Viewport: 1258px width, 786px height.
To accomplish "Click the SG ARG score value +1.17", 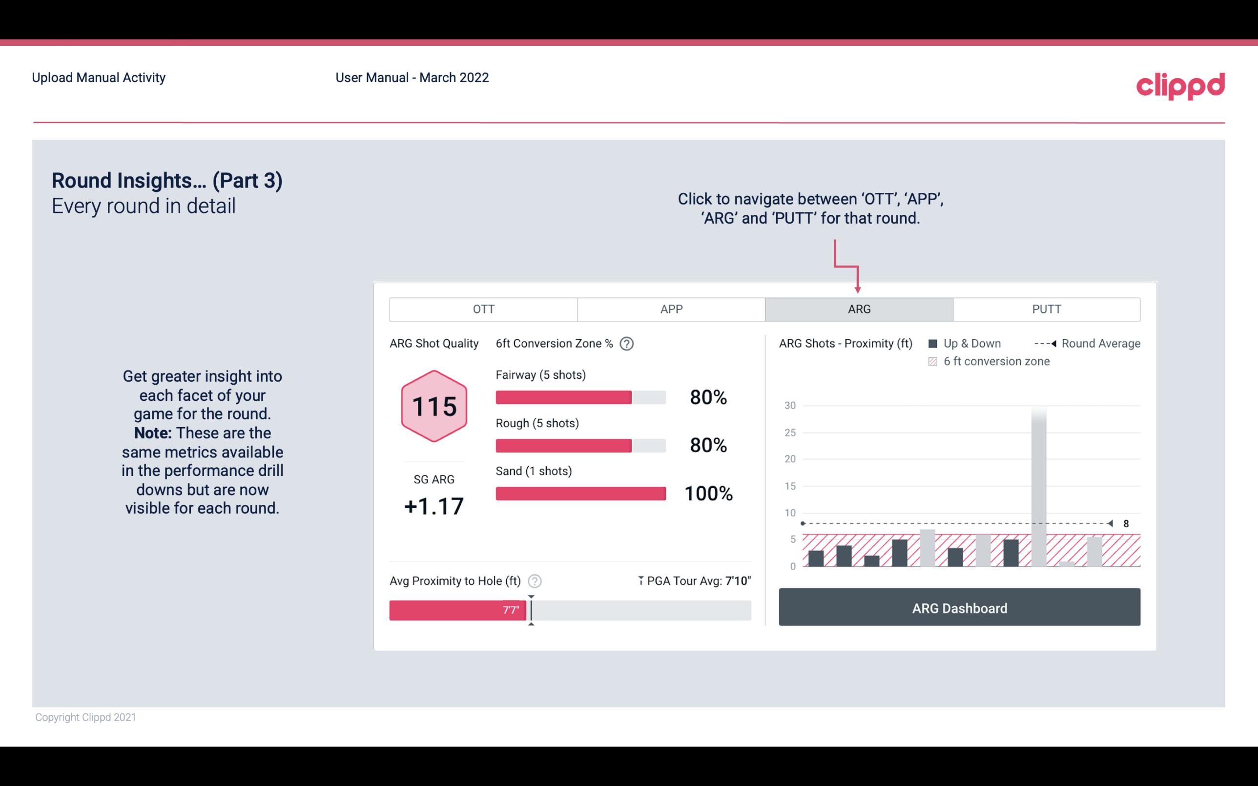I will coord(433,504).
